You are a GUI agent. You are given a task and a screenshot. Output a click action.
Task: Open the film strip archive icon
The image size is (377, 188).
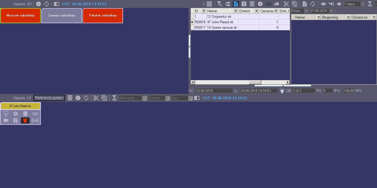25,114
